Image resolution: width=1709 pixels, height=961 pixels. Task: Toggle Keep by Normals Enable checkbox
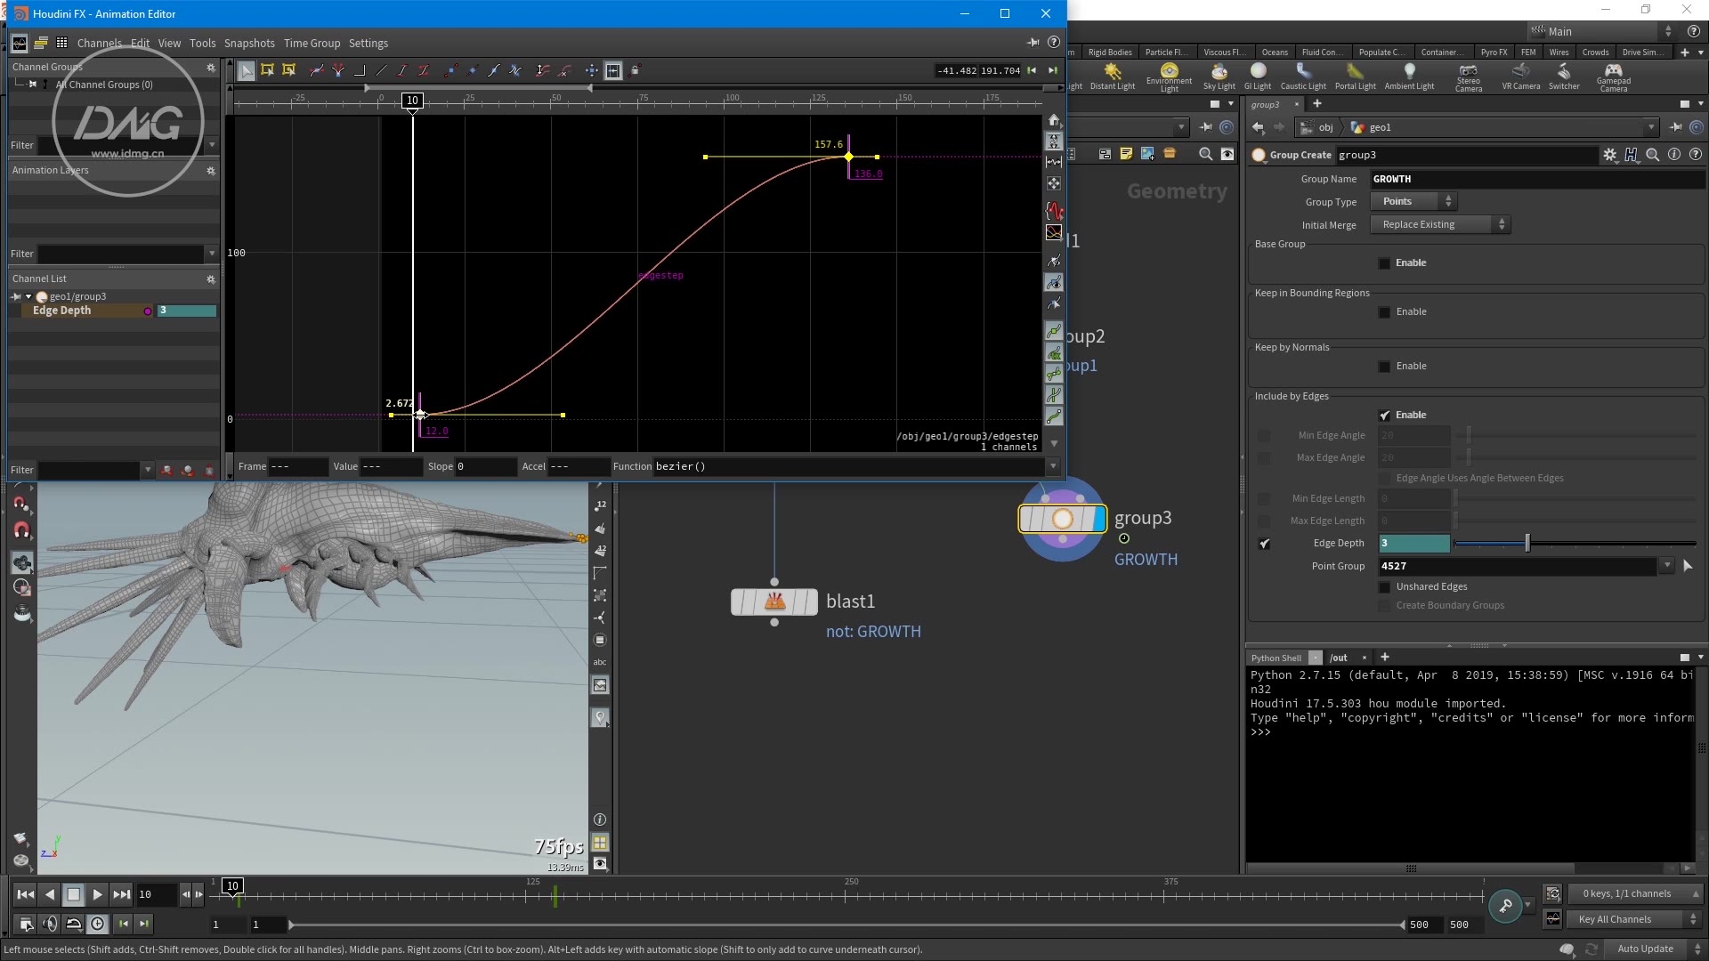(1386, 366)
